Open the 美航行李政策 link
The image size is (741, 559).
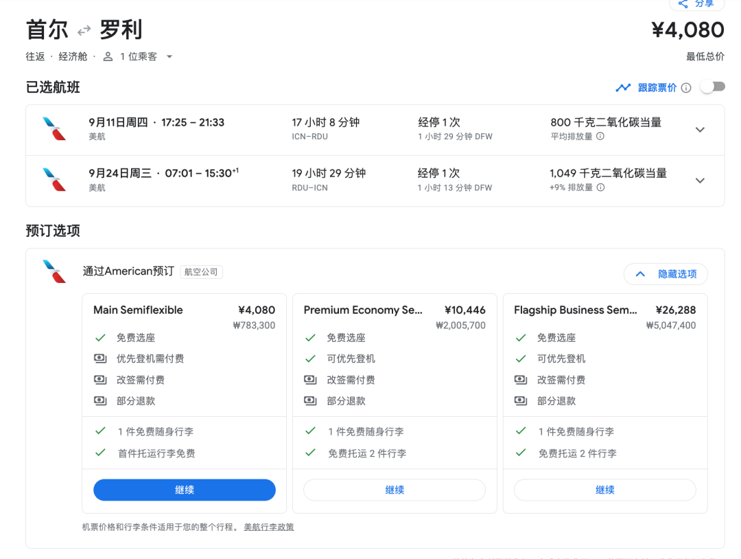(269, 527)
